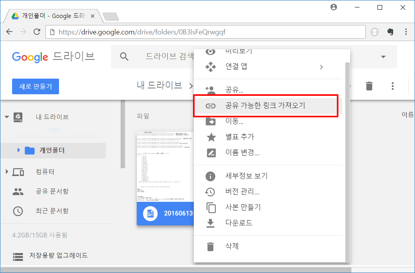Viewport: 415px width, 273px height.
Task: Click the 연결 앱 four-arrow icon
Action: pyautogui.click(x=211, y=67)
